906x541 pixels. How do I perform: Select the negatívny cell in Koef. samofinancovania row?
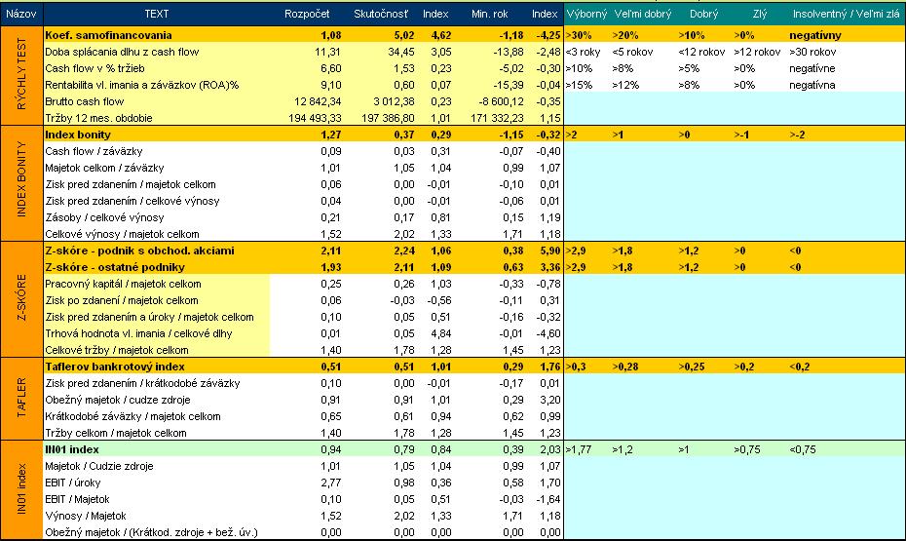815,35
